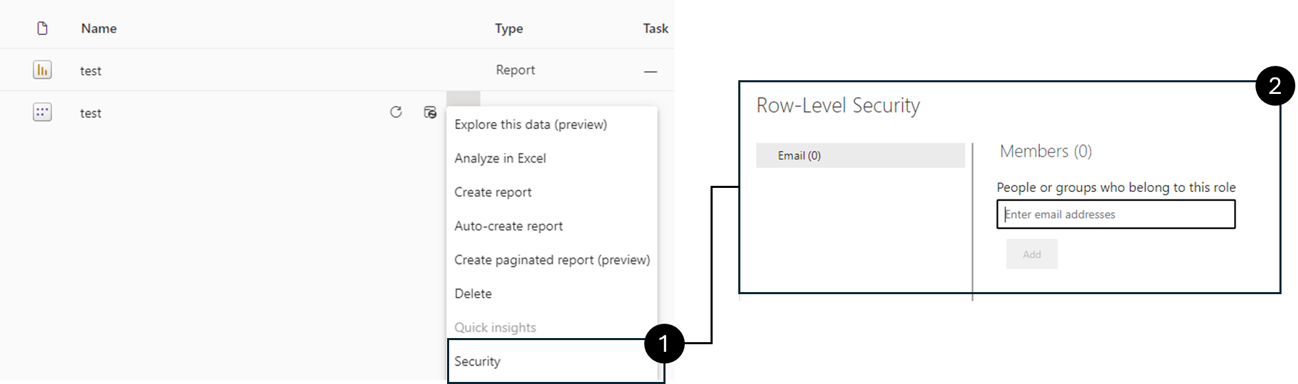Refresh the test semantic model now
Image resolution: width=1298 pixels, height=384 pixels.
(x=396, y=112)
